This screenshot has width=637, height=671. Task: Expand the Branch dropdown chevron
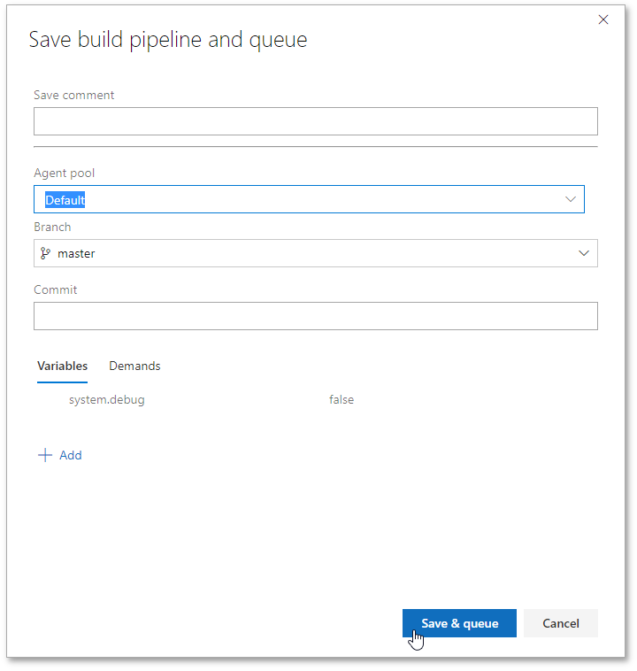(584, 253)
